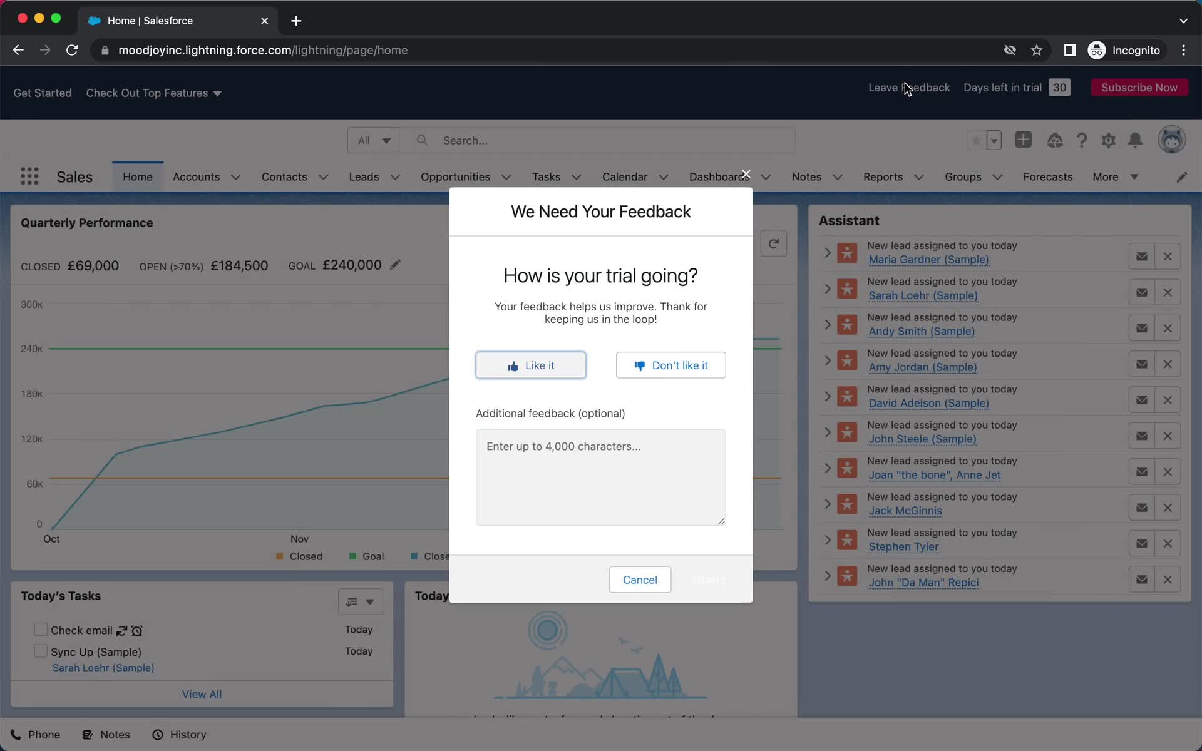Expand the Maria Gardner assistant item
Viewport: 1202px width, 751px height.
click(827, 253)
